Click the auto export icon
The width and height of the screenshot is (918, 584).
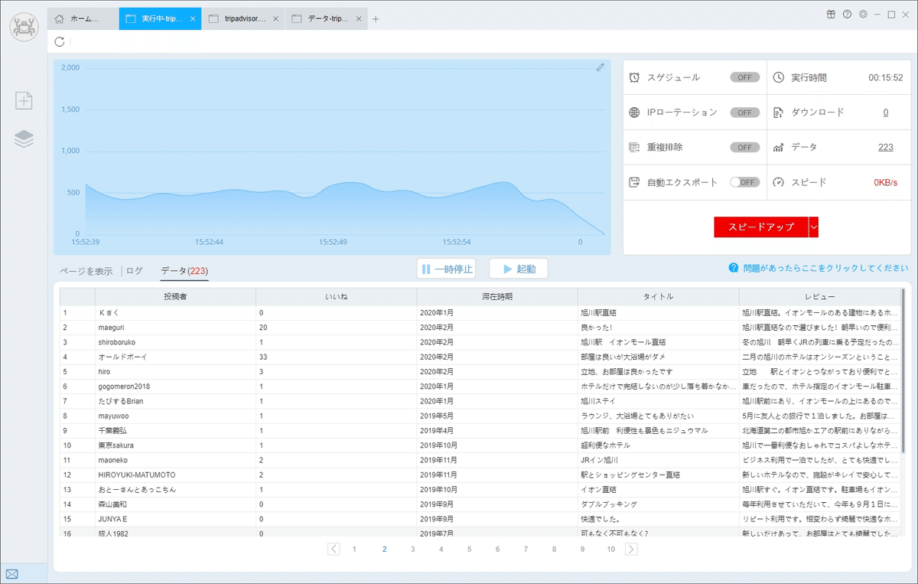634,182
